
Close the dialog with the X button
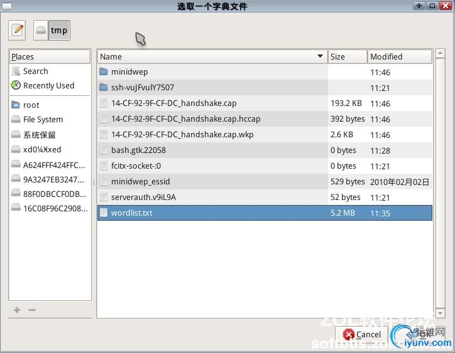445,6
